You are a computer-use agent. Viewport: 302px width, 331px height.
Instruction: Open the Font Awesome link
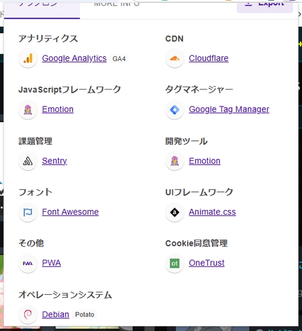tap(71, 212)
